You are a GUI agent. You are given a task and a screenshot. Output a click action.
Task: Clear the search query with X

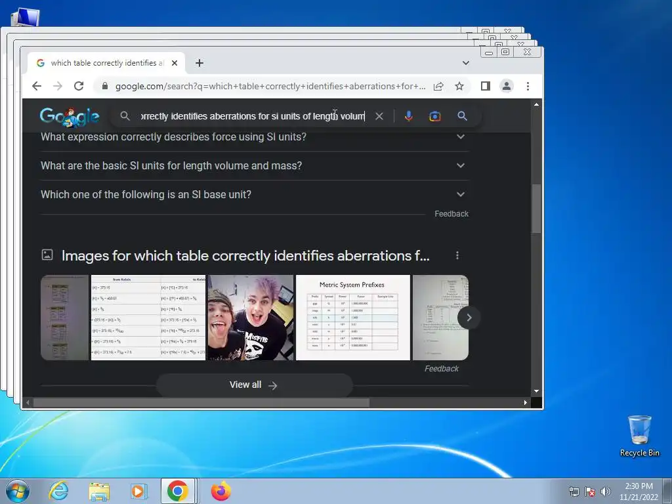[379, 116]
